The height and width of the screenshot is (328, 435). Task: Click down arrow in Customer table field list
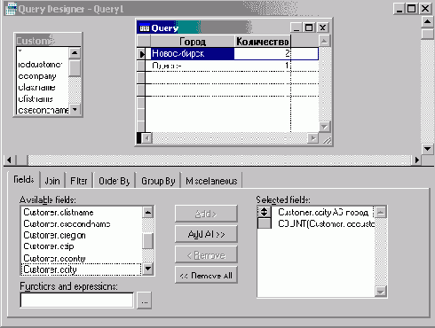(x=75, y=110)
